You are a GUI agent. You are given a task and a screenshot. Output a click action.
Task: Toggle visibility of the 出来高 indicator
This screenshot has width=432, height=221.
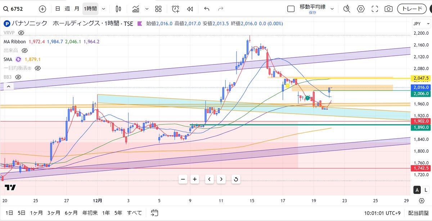[x=24, y=50]
